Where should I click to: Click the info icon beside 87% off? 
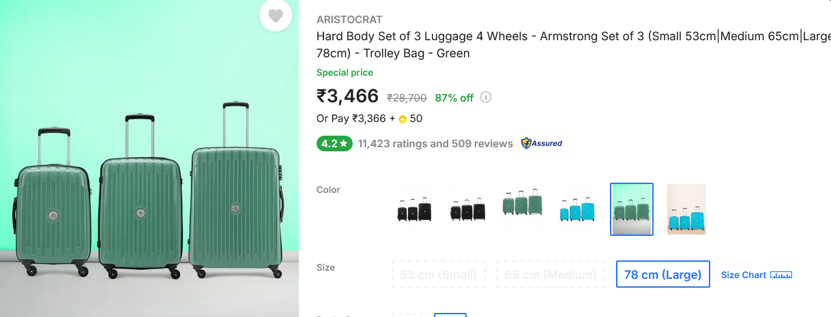tap(486, 97)
